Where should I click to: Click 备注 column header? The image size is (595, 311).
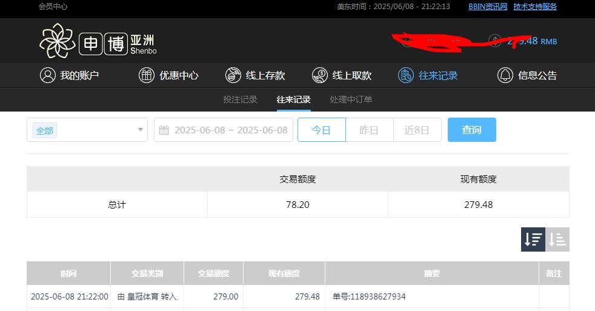[554, 273]
